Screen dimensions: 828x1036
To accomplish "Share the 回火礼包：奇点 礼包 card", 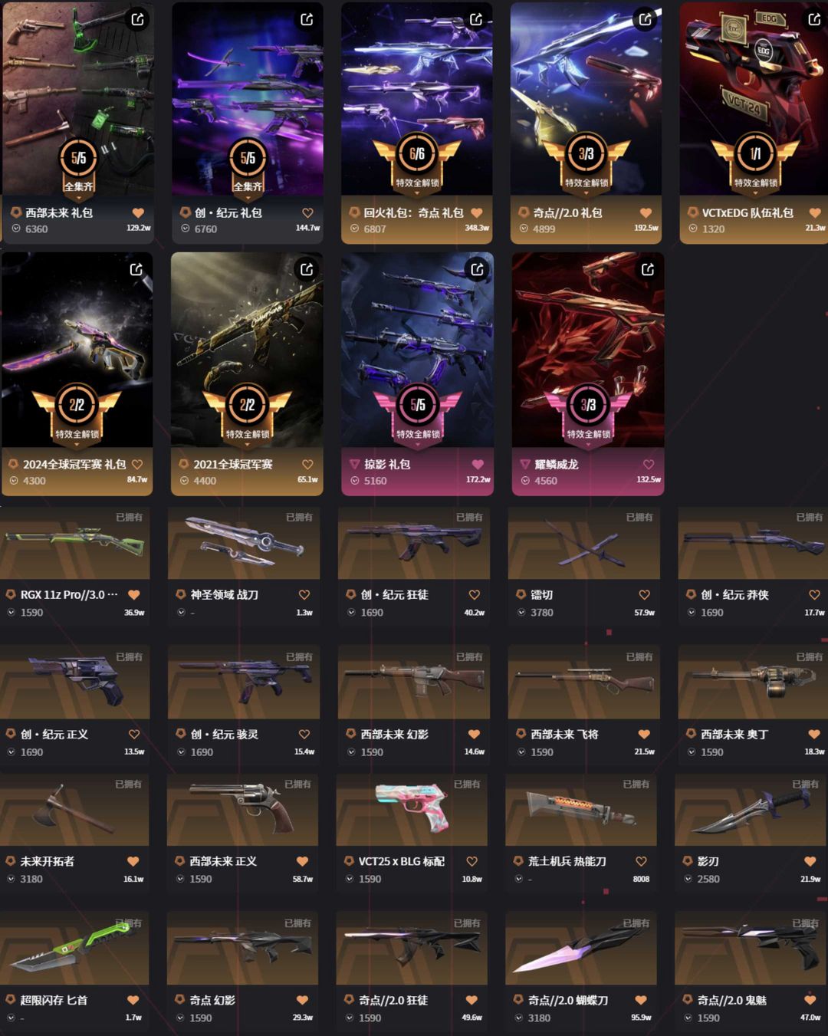I will [x=475, y=19].
